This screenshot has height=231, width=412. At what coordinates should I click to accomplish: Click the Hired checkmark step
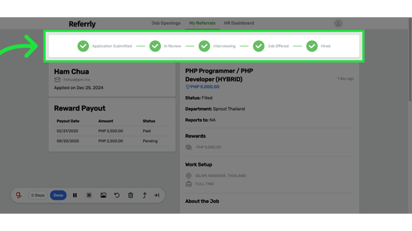312,46
